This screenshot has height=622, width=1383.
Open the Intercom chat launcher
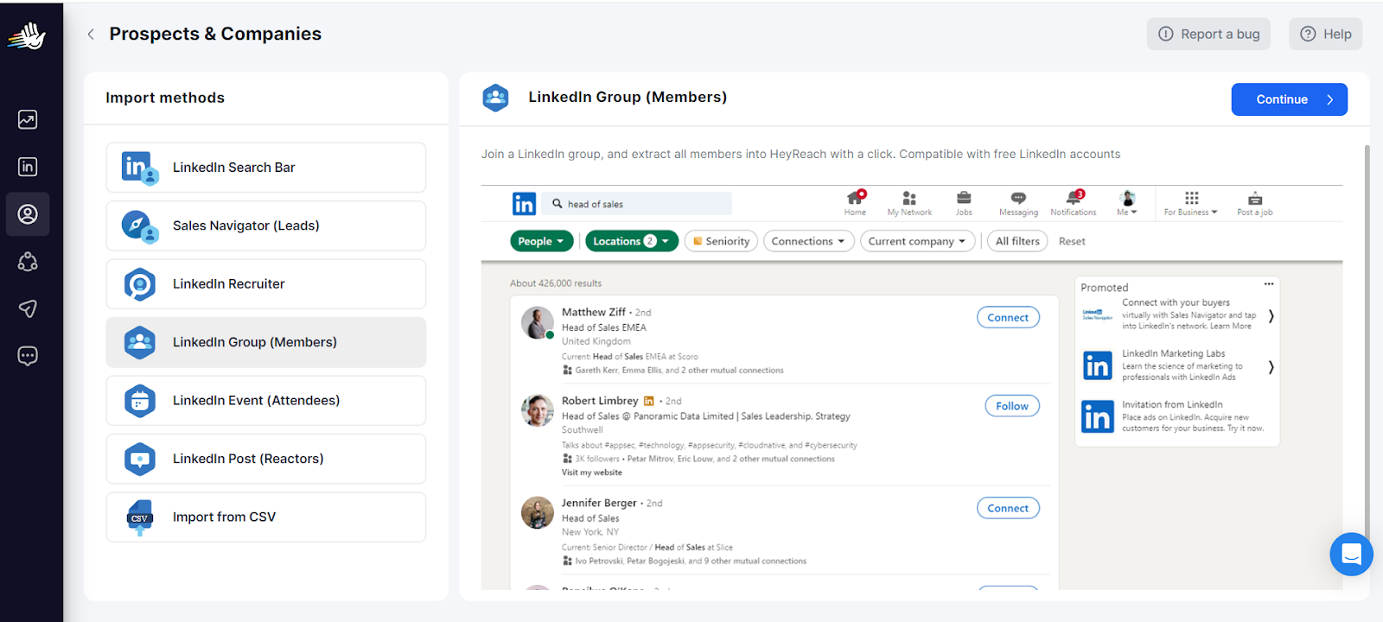click(1351, 554)
